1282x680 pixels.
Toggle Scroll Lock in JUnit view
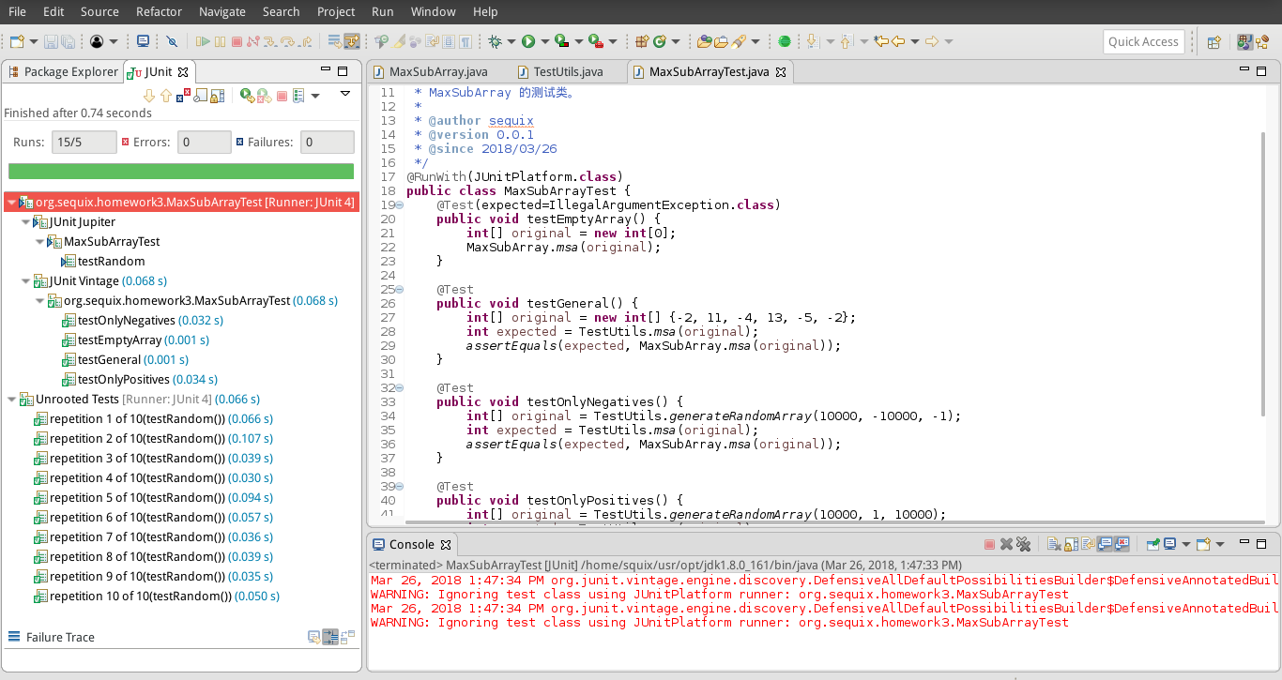pos(217,96)
